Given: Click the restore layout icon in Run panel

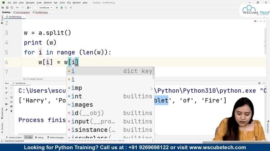Looking at the screenshot, I should (x=6, y=104).
